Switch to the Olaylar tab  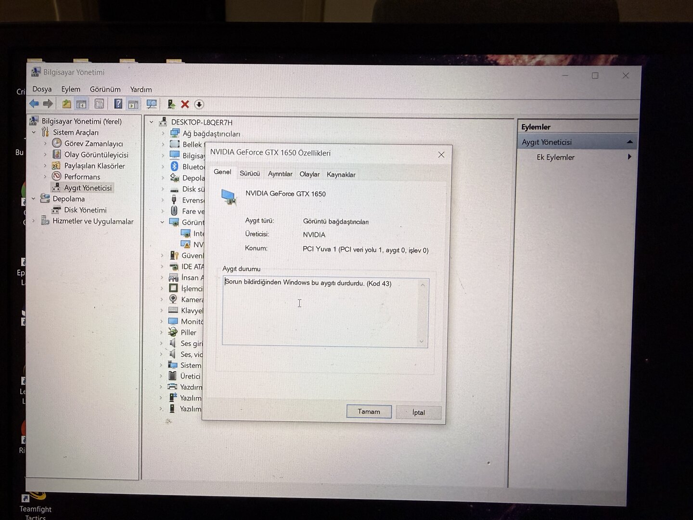[309, 174]
